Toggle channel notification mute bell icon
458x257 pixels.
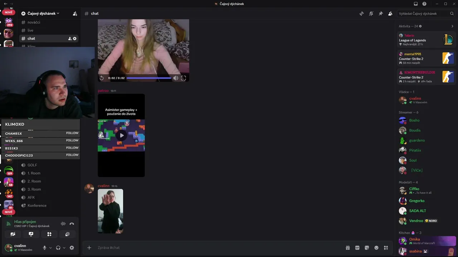point(371,14)
